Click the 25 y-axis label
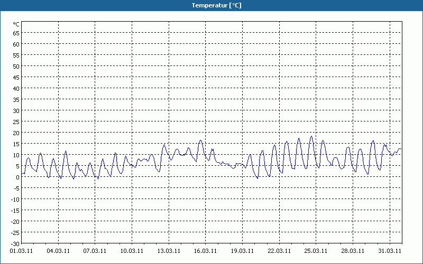 point(16,122)
